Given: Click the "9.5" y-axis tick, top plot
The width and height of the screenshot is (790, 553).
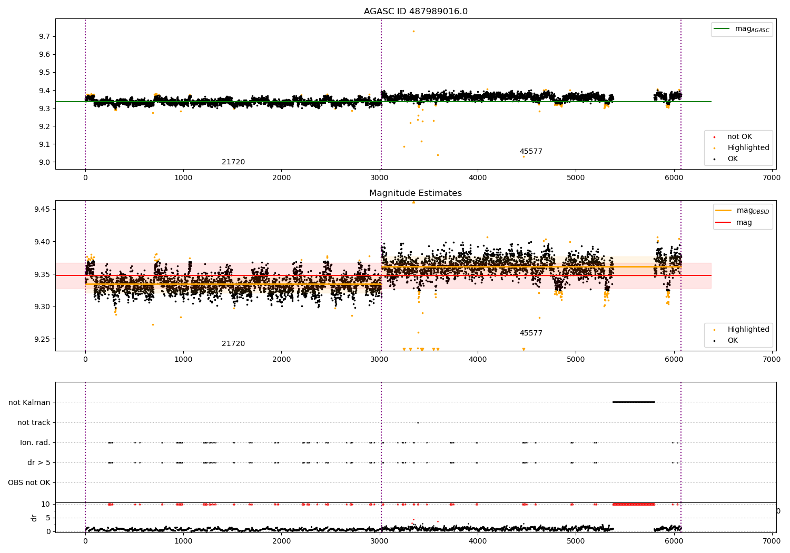Looking at the screenshot, I should [44, 73].
